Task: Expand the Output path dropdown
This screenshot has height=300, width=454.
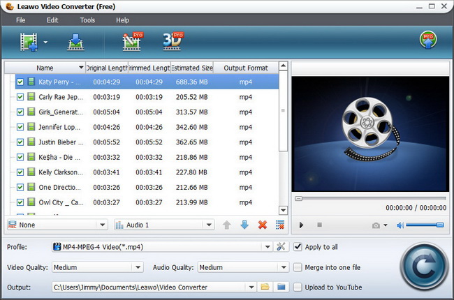Action: pos(251,287)
